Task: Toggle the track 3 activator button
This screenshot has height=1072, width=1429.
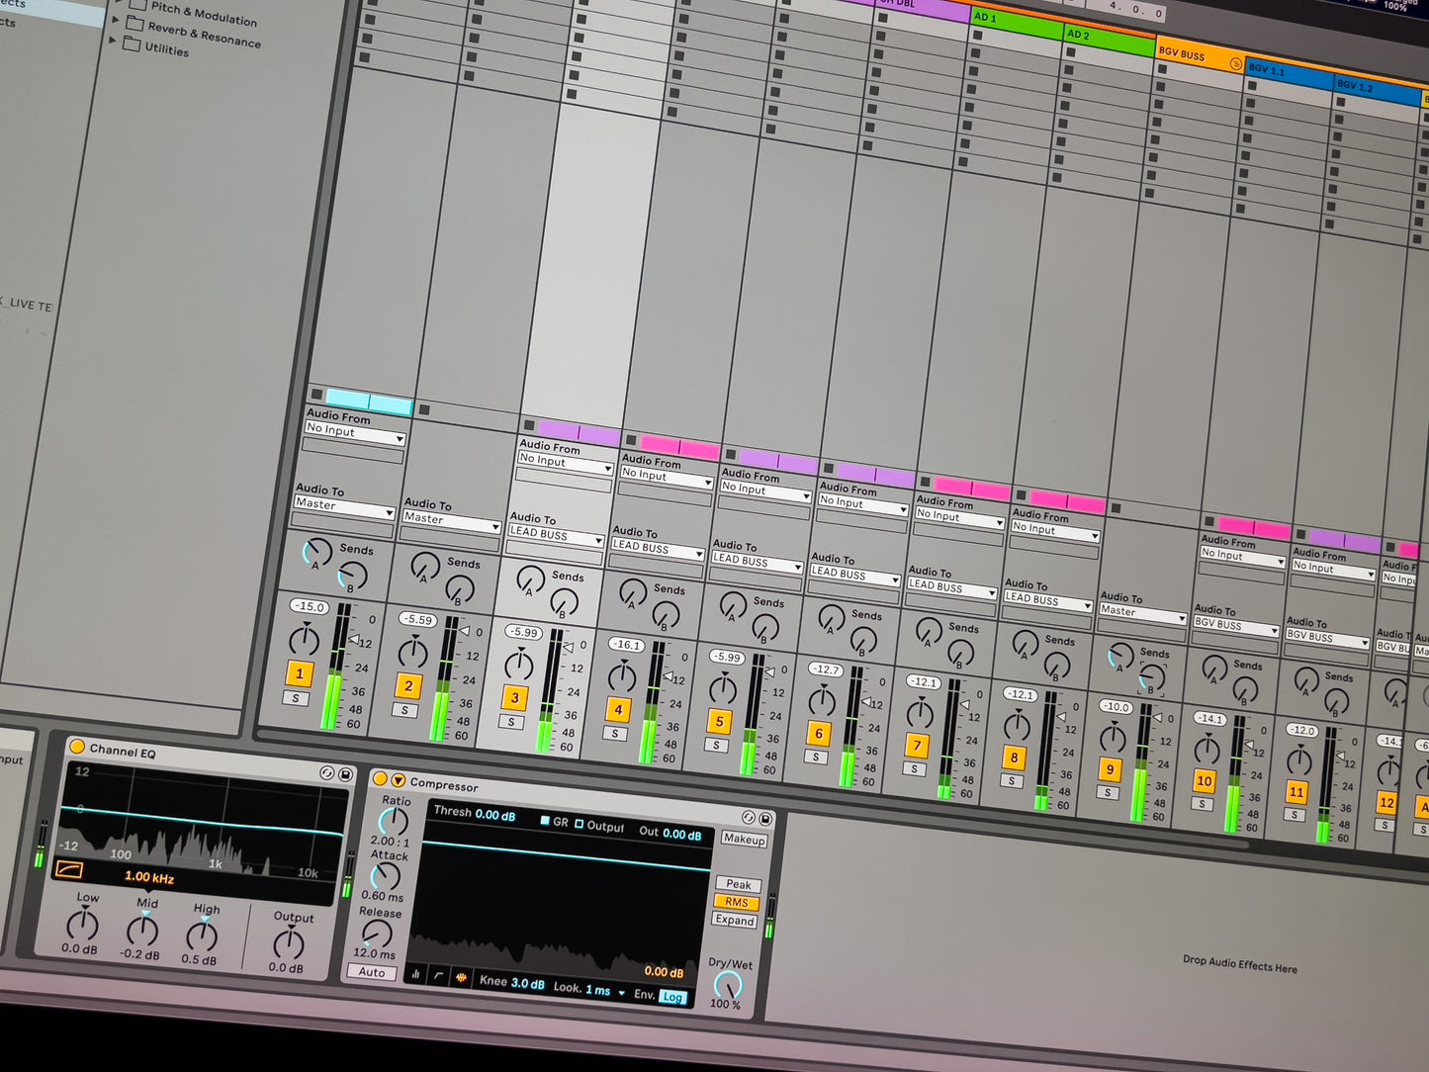Action: 514,697
